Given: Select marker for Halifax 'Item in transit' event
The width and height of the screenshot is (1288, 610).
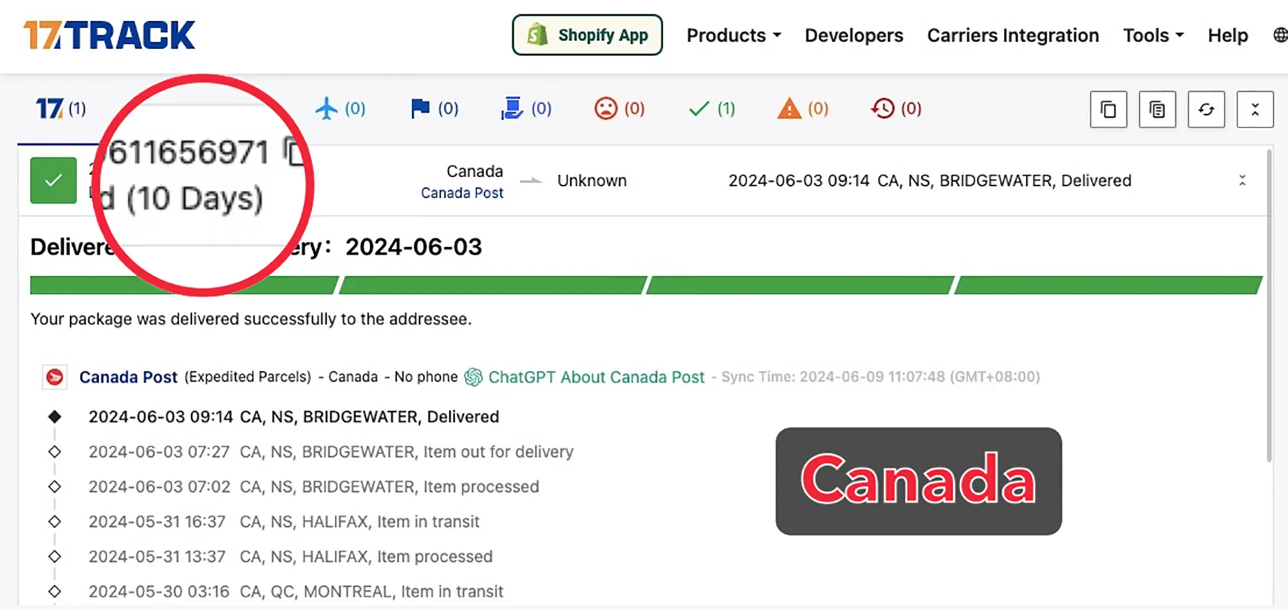Looking at the screenshot, I should tap(55, 521).
